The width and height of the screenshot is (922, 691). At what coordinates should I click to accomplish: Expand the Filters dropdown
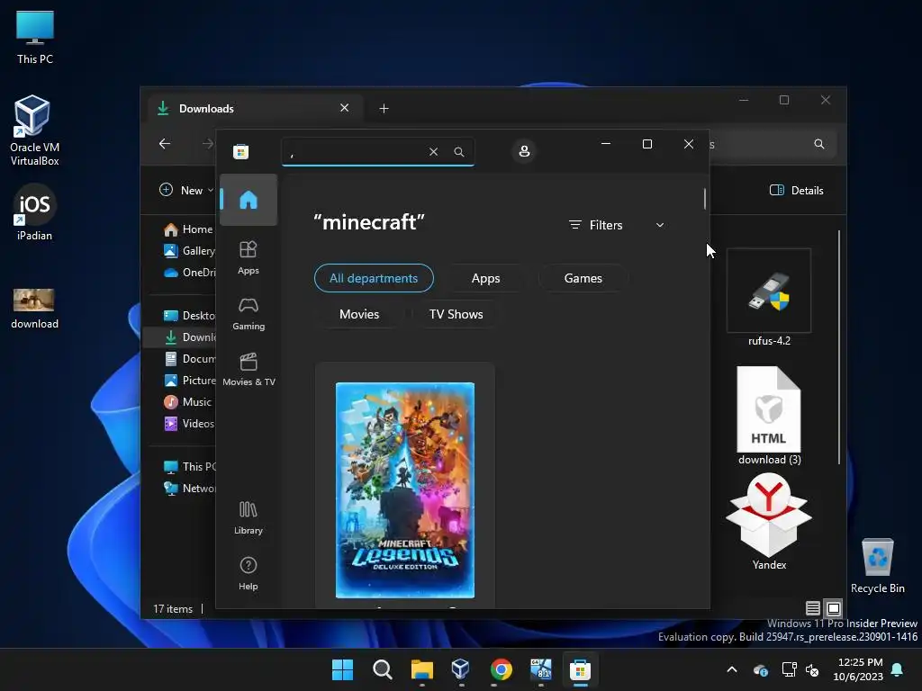617,225
